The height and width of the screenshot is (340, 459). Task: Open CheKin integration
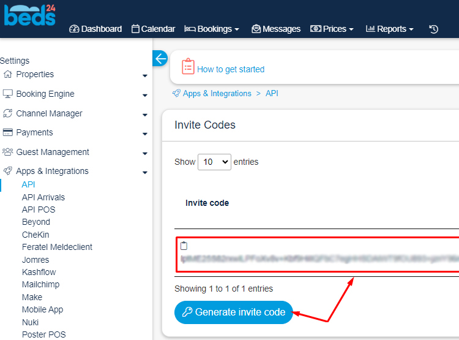click(x=35, y=235)
